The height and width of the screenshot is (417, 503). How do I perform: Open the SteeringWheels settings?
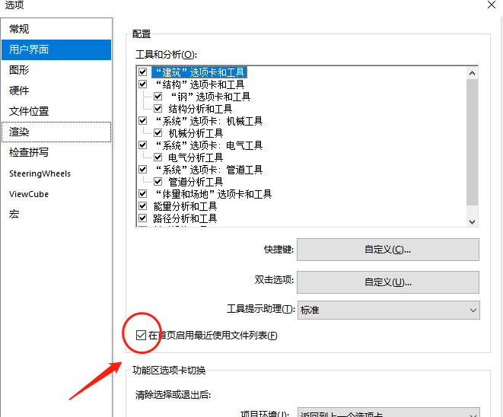tap(56, 173)
